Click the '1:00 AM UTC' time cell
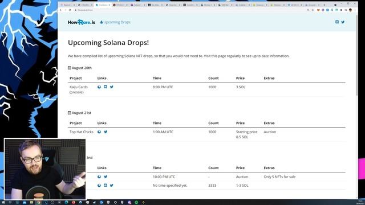 (163, 132)
